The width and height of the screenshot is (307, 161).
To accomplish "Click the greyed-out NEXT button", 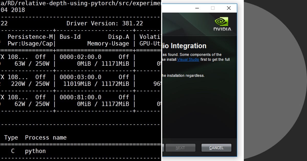I will click(x=180, y=148).
